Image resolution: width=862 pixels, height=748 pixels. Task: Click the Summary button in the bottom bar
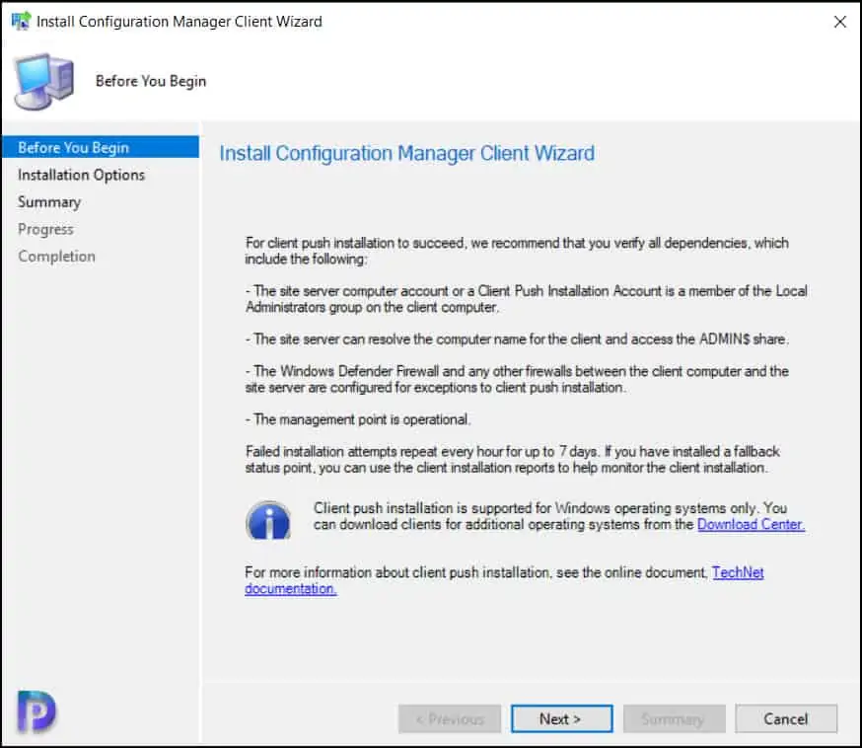point(673,719)
